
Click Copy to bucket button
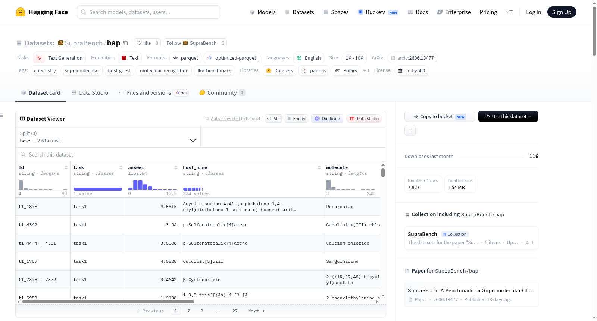point(440,116)
